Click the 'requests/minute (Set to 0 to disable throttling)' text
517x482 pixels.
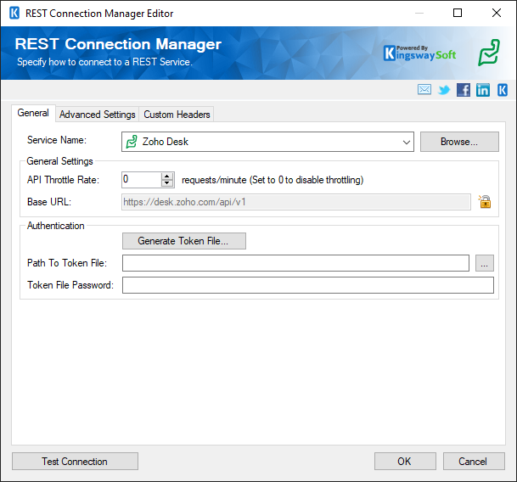pyautogui.click(x=273, y=180)
